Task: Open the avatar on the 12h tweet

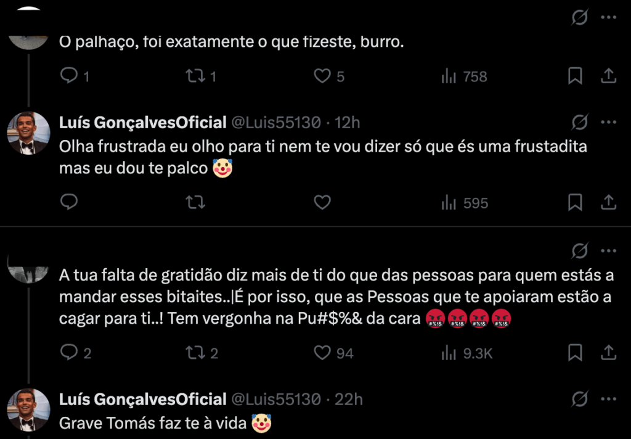Action: [x=28, y=133]
